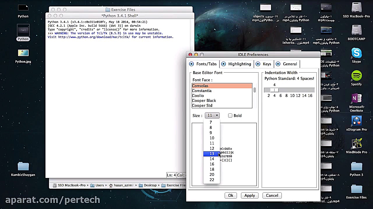Screen dimensions: 373x209
Task: Select hasan_azimi home folder in path bar
Action: click(x=121, y=185)
